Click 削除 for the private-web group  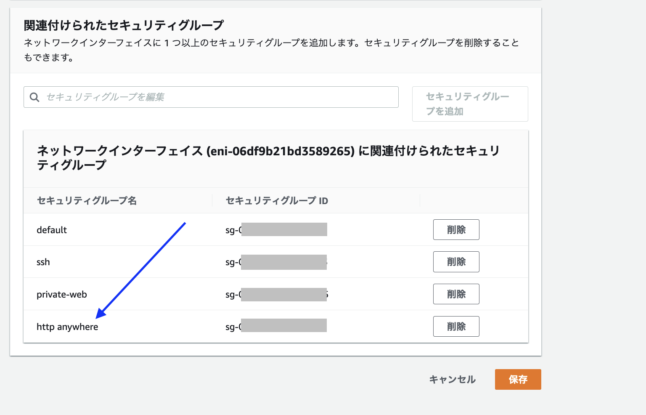[456, 294]
